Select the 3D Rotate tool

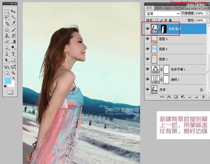coord(6,67)
